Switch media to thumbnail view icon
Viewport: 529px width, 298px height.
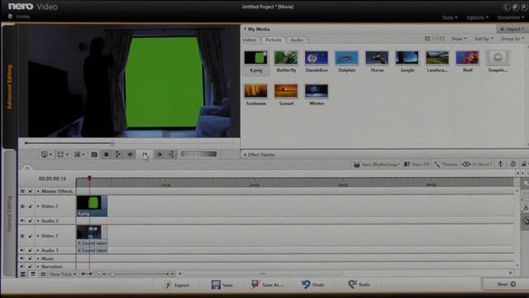(x=427, y=39)
